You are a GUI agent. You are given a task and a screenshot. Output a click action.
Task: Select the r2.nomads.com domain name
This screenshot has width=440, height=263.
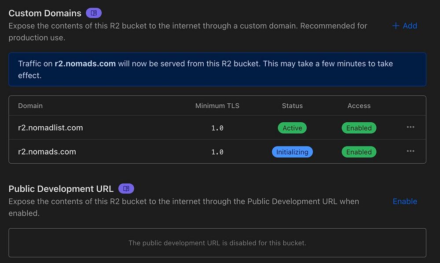[x=47, y=152]
